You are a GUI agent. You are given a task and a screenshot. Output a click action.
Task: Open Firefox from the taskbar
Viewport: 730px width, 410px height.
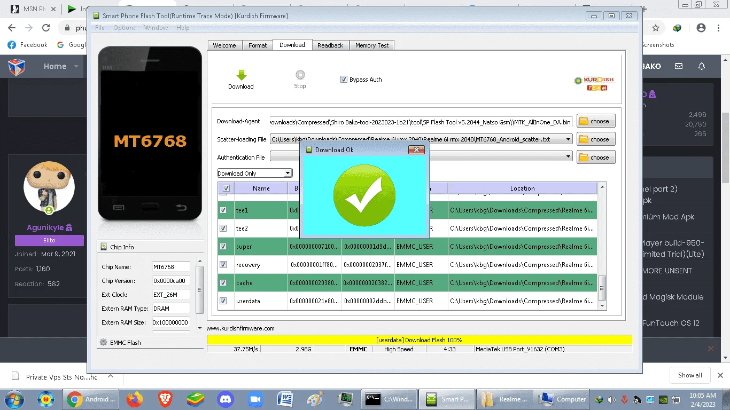tap(135, 399)
